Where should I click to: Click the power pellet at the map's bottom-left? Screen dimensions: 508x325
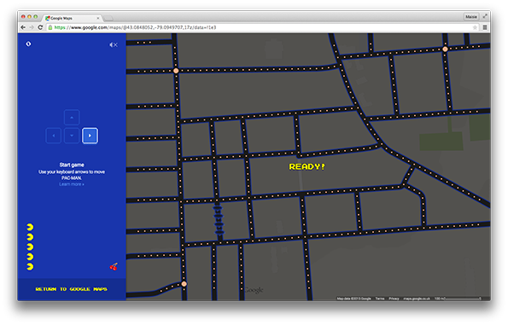(x=184, y=284)
